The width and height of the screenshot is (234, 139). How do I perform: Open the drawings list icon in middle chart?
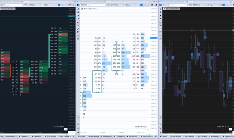point(78,39)
